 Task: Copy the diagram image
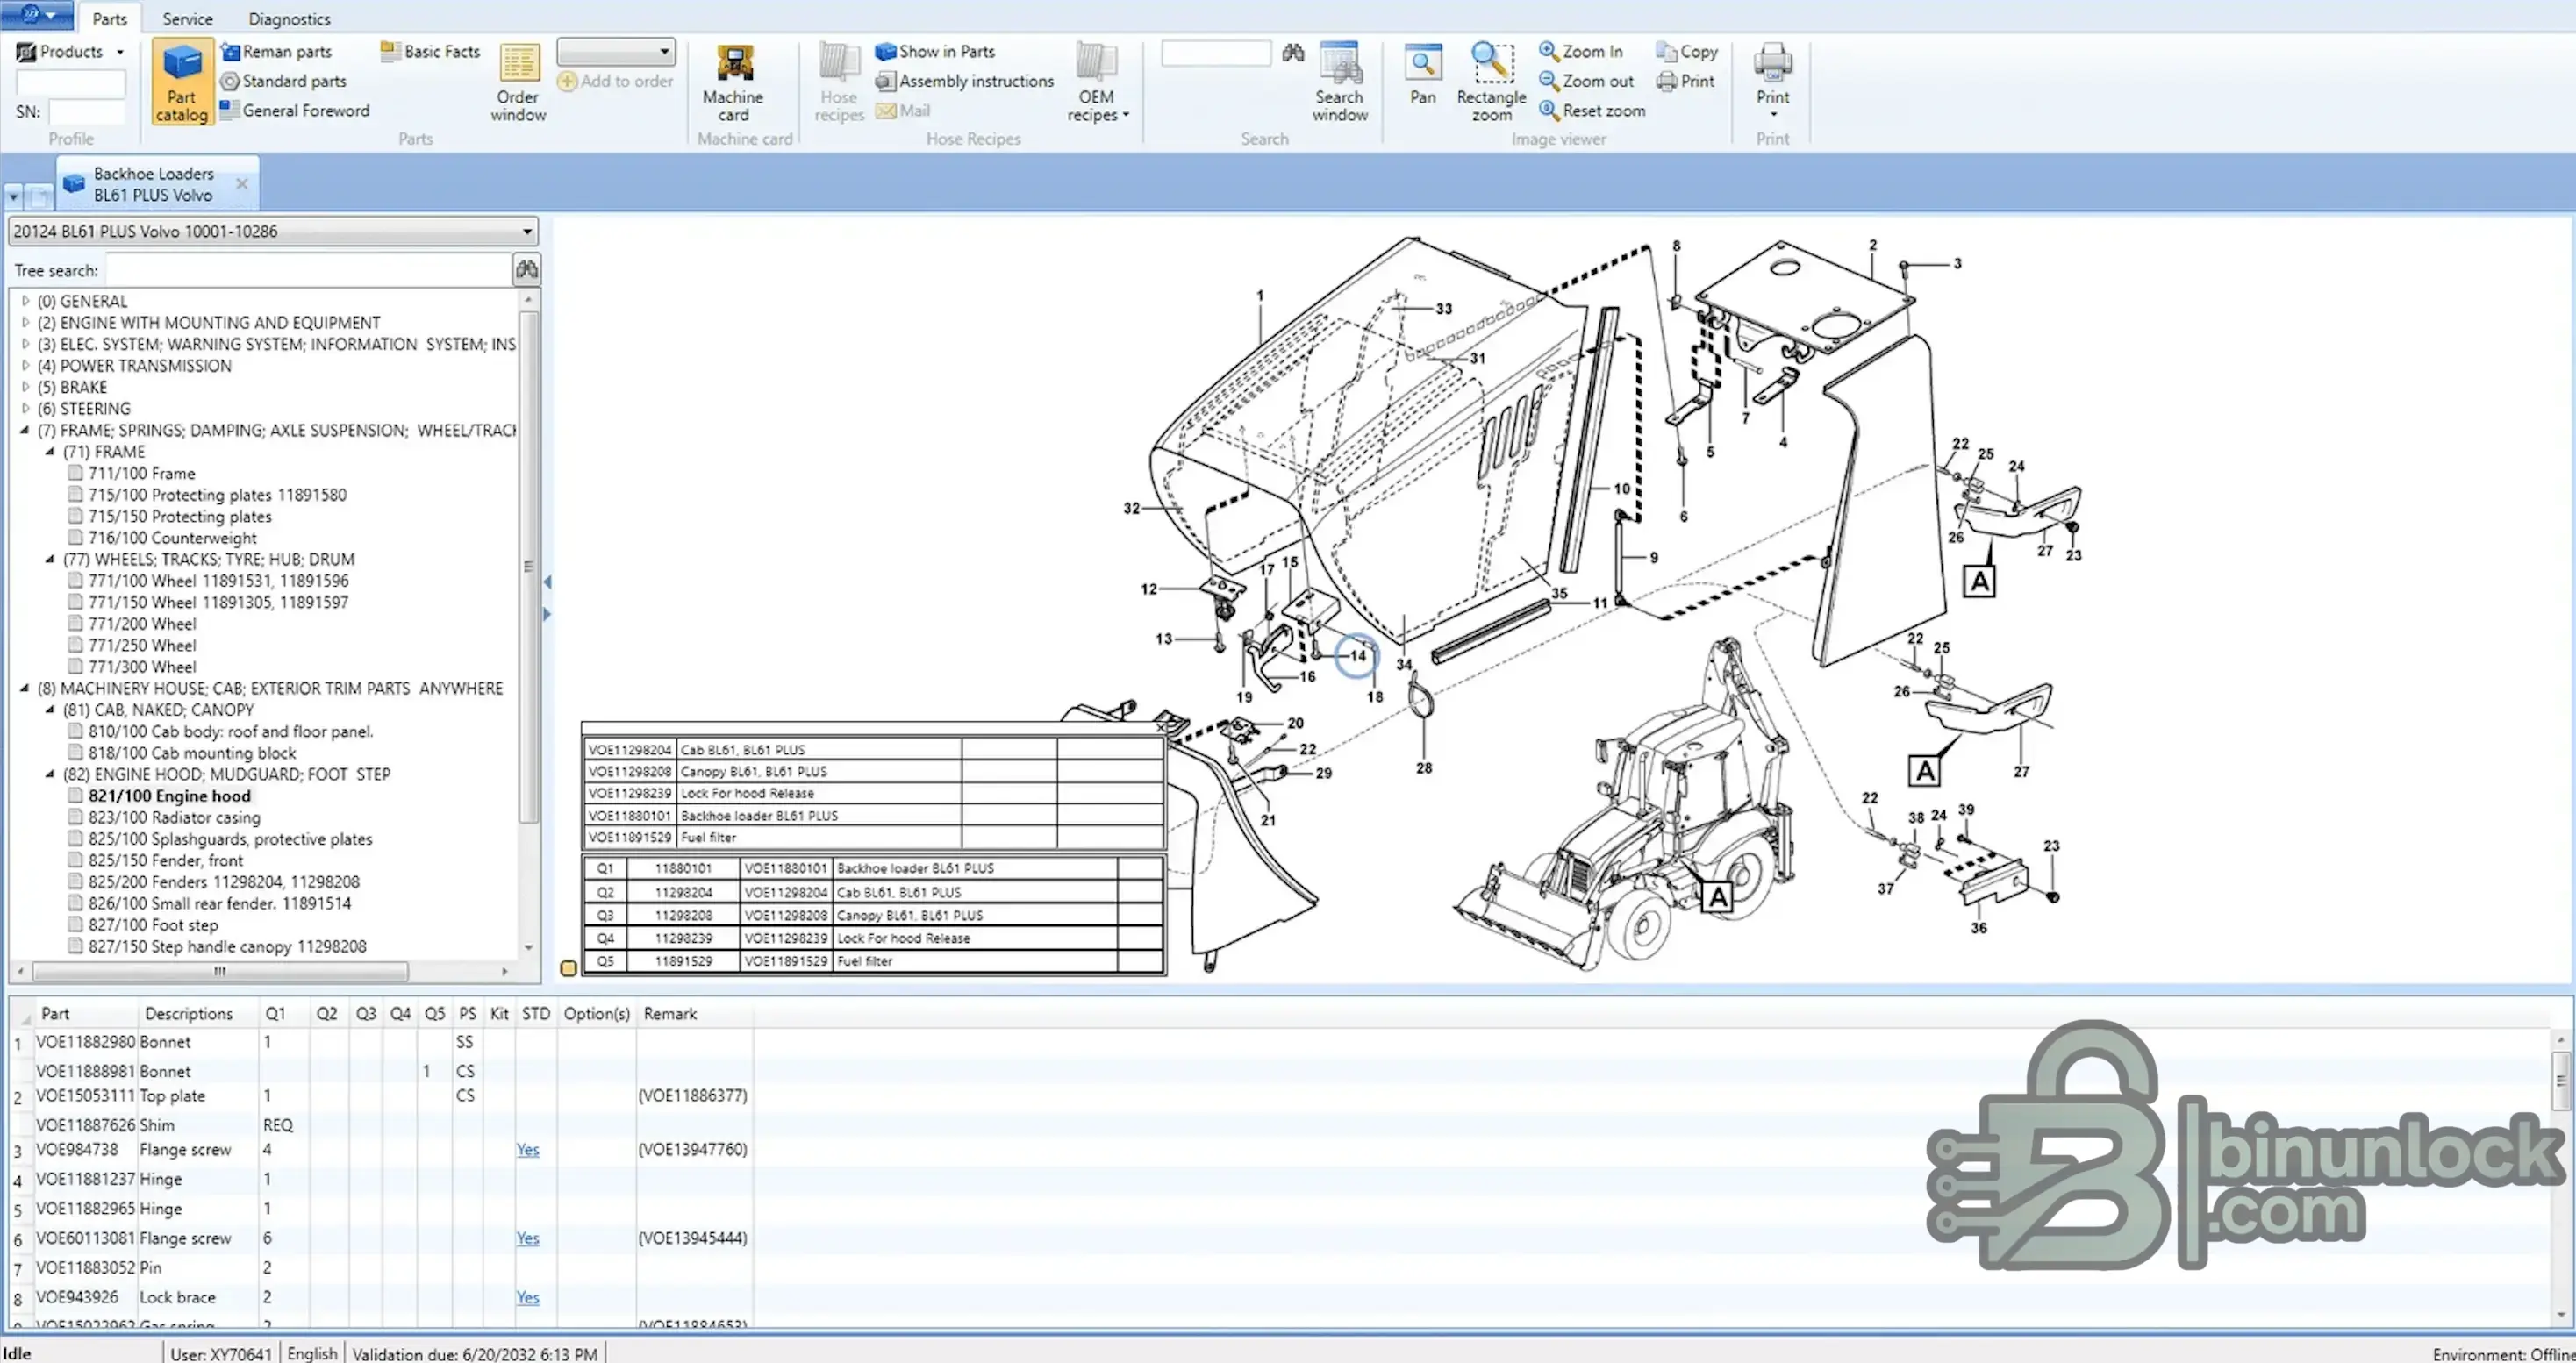tap(1687, 51)
